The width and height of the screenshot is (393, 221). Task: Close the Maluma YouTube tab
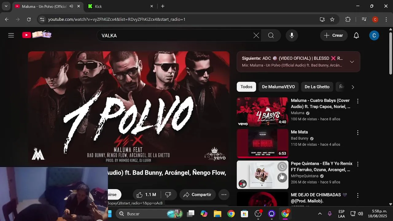tap(79, 6)
